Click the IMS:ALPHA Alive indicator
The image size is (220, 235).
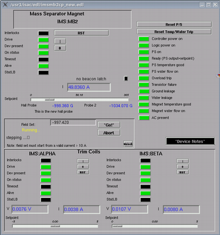(x=46, y=193)
